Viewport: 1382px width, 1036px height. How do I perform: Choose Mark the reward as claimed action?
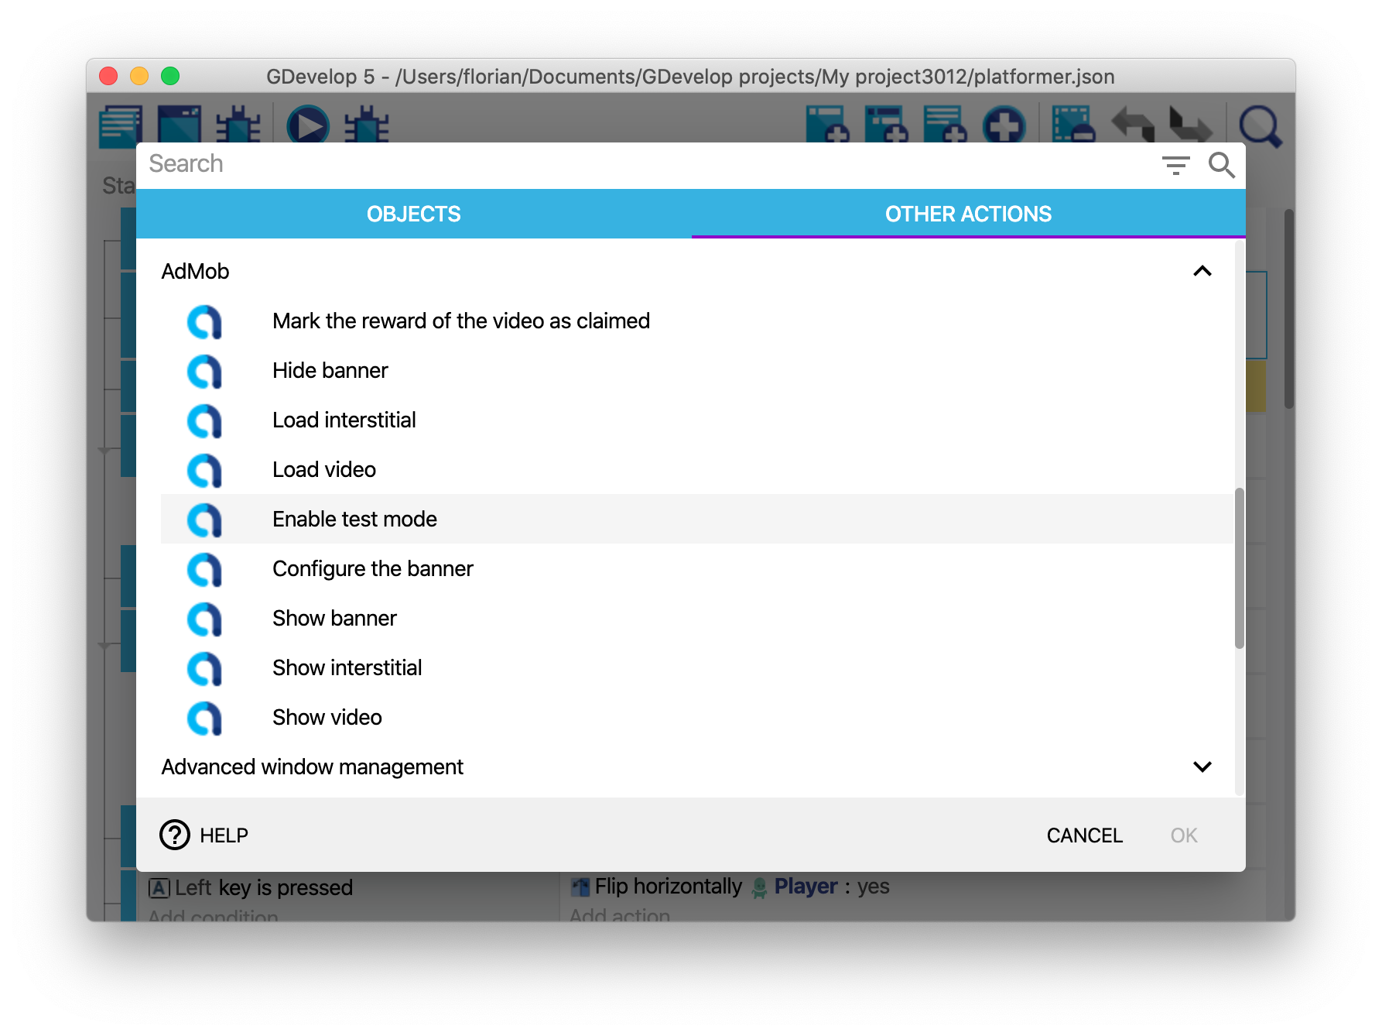click(460, 321)
